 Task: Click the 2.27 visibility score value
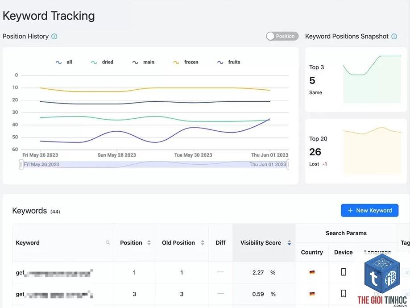tap(258, 272)
